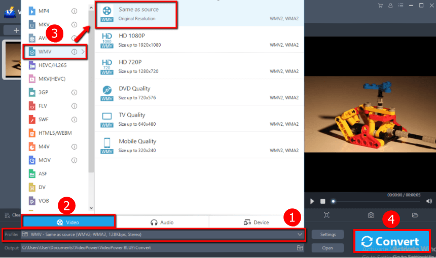
Task: Mute the preview volume
Action: pyautogui.click(x=429, y=201)
